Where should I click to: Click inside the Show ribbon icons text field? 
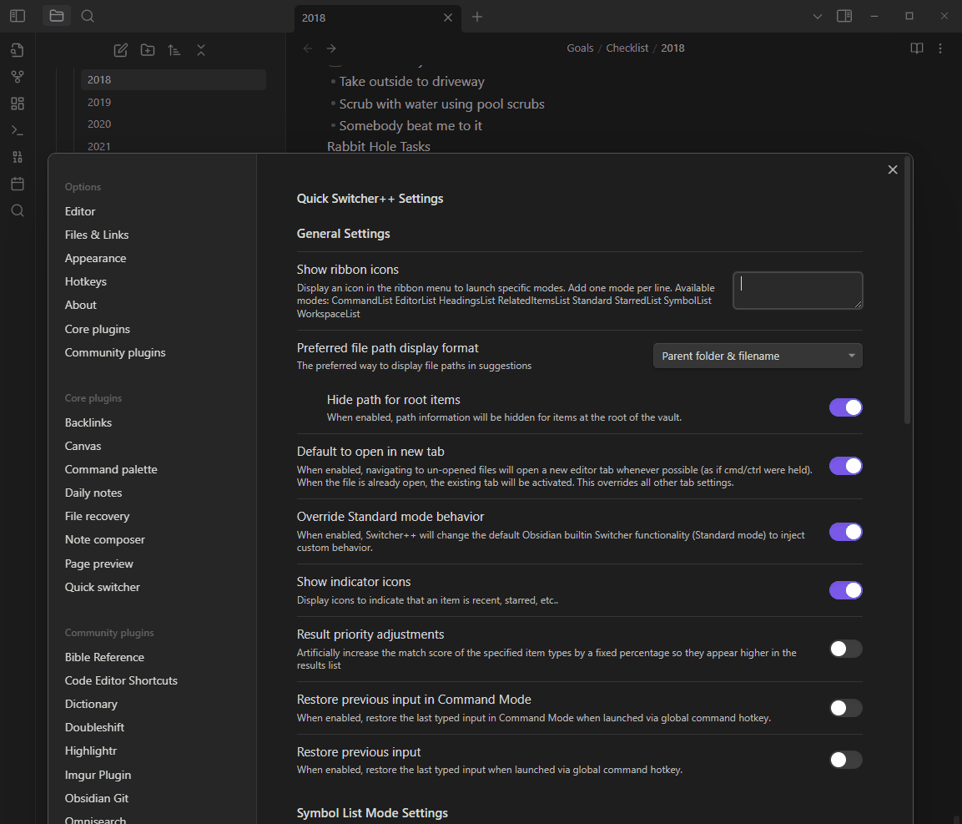click(x=797, y=291)
